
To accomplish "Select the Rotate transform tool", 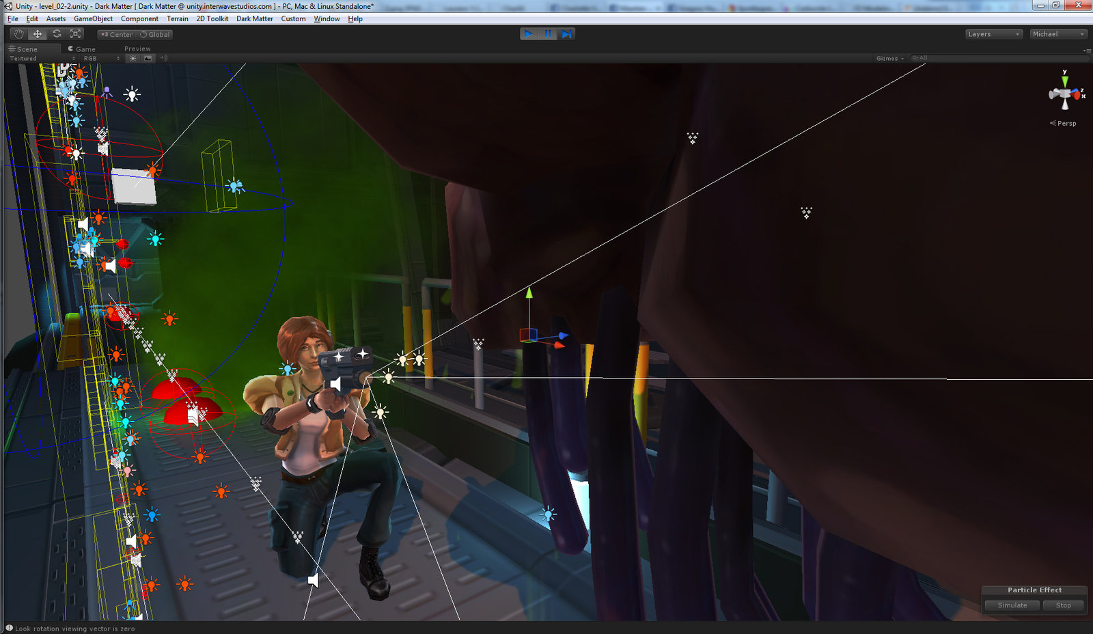I will pyautogui.click(x=57, y=34).
